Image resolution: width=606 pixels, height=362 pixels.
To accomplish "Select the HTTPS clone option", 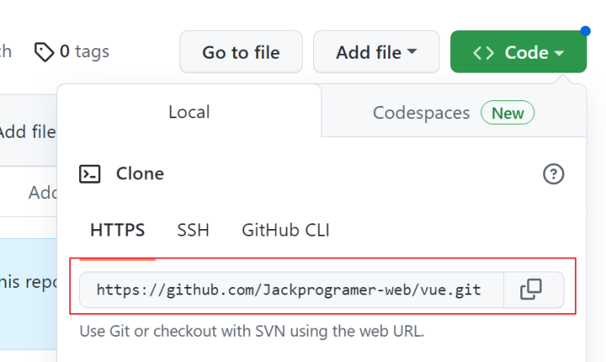I will [117, 230].
